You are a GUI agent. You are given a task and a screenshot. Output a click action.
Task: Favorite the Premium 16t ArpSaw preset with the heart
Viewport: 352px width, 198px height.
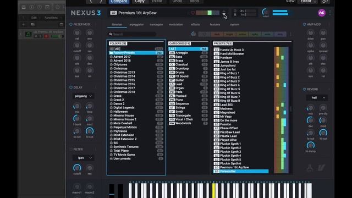pos(193,13)
